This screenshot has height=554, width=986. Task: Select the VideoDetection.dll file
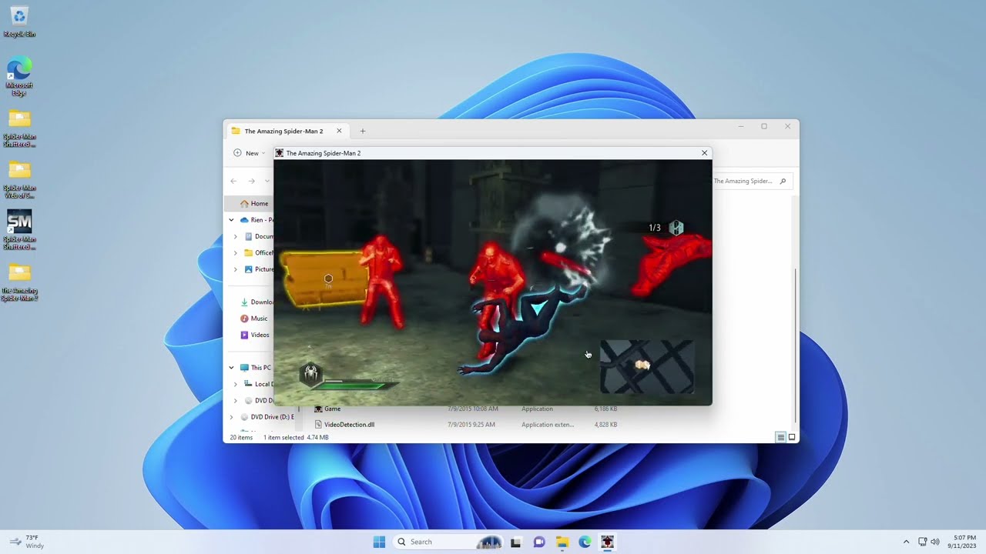pyautogui.click(x=349, y=425)
